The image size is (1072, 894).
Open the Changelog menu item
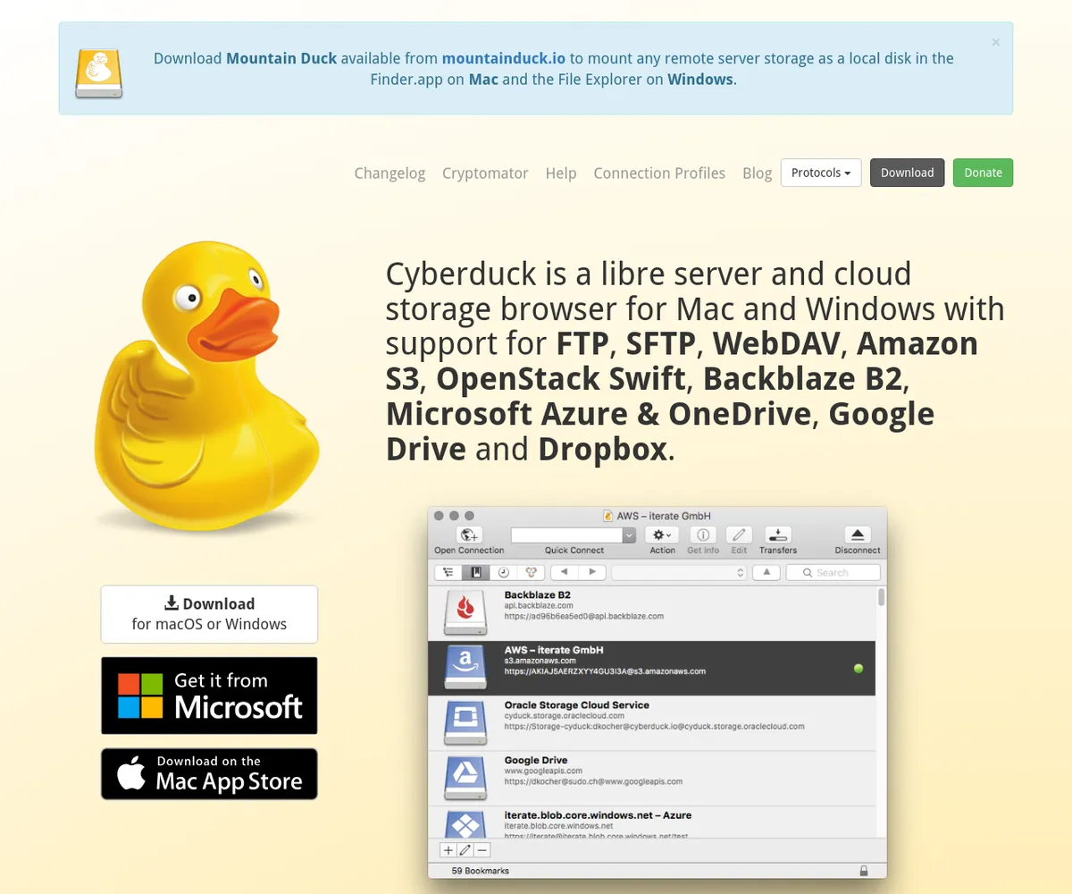click(x=389, y=173)
